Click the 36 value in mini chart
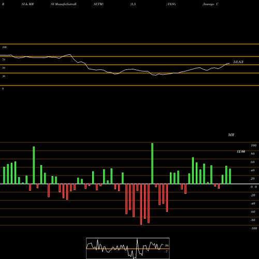259x259 pixels. [167, 246]
